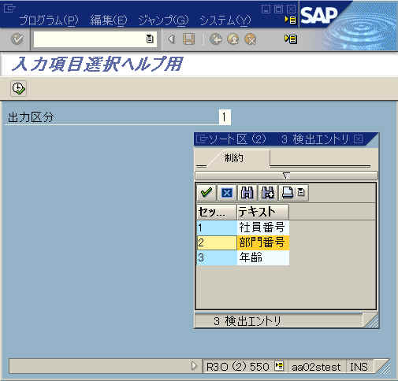Select row 2 value cell
The width and height of the screenshot is (398, 381).
(217, 242)
